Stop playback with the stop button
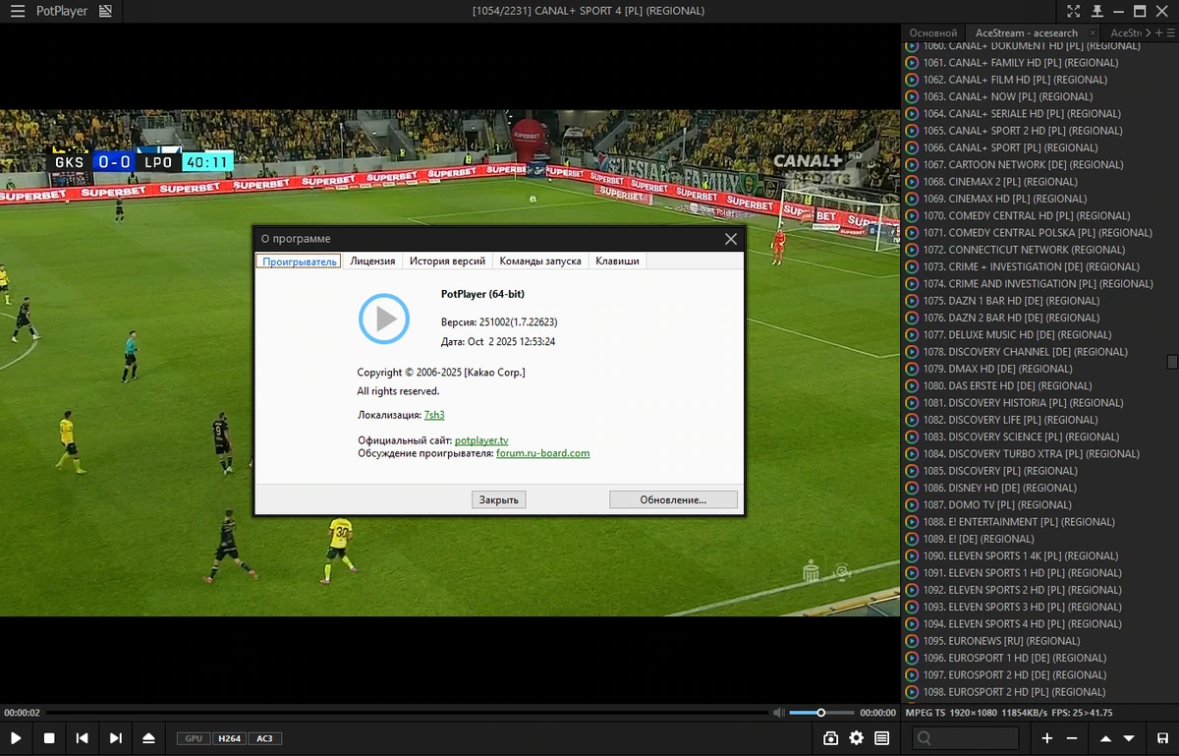 pyautogui.click(x=49, y=738)
